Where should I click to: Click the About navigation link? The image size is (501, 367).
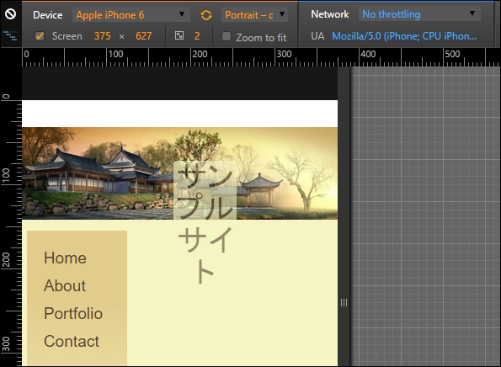click(65, 285)
